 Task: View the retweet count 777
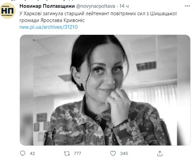click(78, 153)
